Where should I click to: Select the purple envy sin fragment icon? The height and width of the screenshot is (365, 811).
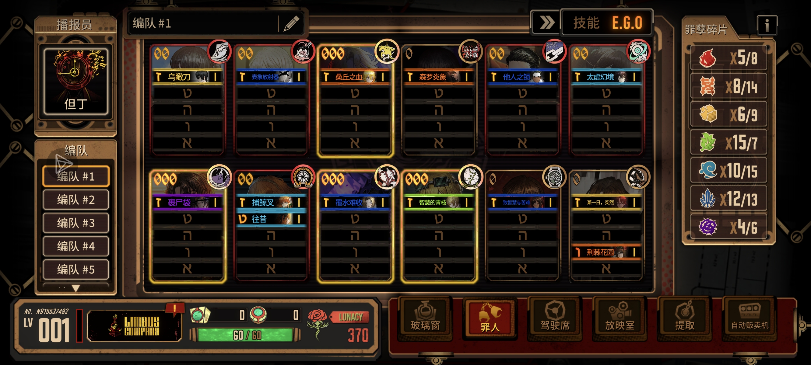point(707,227)
